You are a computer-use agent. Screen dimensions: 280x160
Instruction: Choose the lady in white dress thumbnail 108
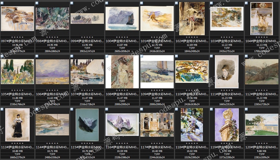(122, 72)
